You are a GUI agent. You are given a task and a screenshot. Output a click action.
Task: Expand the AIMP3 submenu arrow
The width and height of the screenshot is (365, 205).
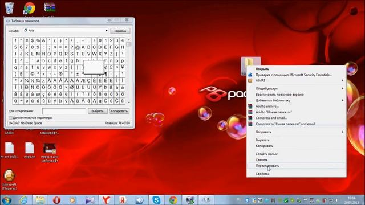(343, 80)
